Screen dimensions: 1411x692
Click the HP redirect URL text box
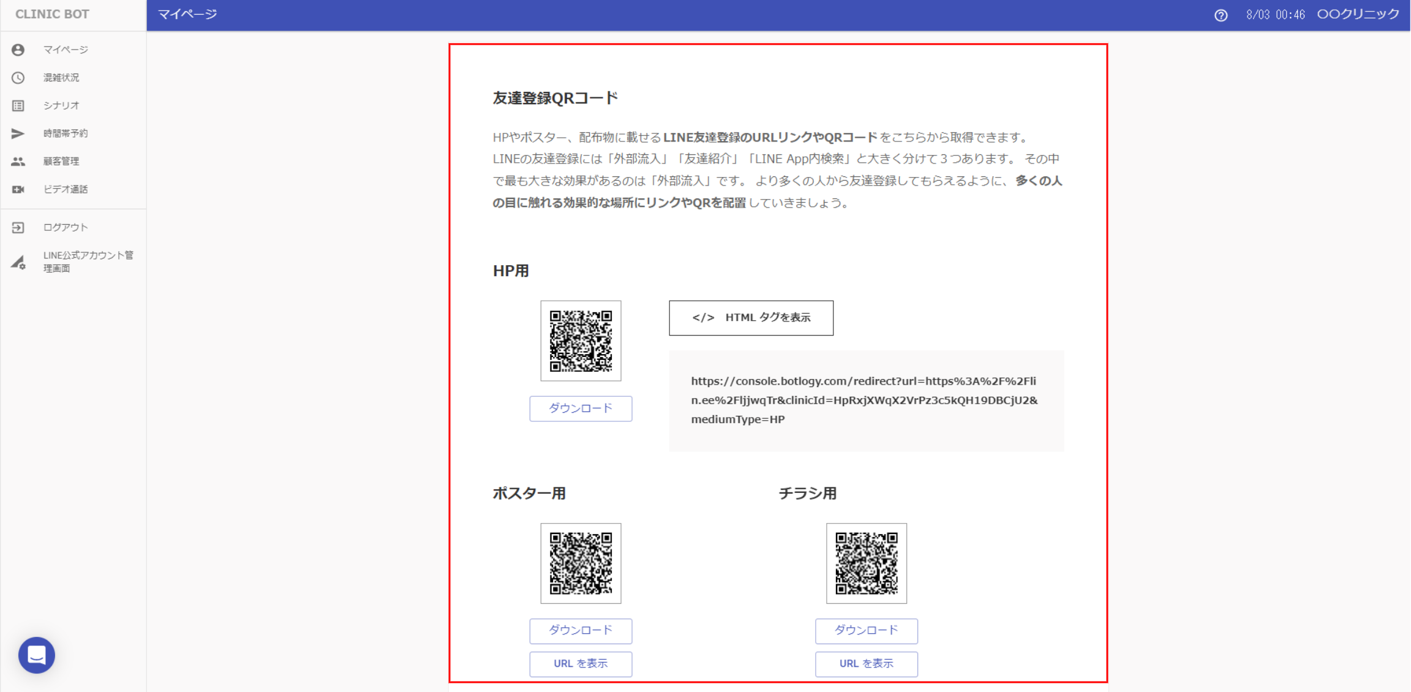click(865, 401)
